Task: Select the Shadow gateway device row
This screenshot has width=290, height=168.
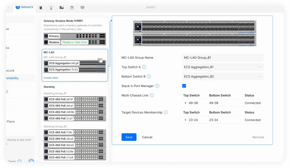Action: click(x=75, y=42)
